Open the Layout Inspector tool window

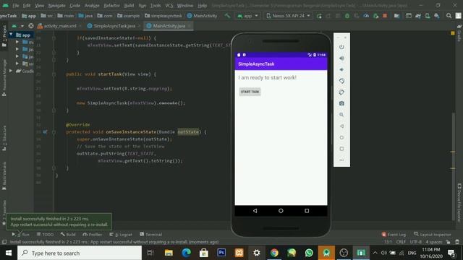click(x=433, y=234)
